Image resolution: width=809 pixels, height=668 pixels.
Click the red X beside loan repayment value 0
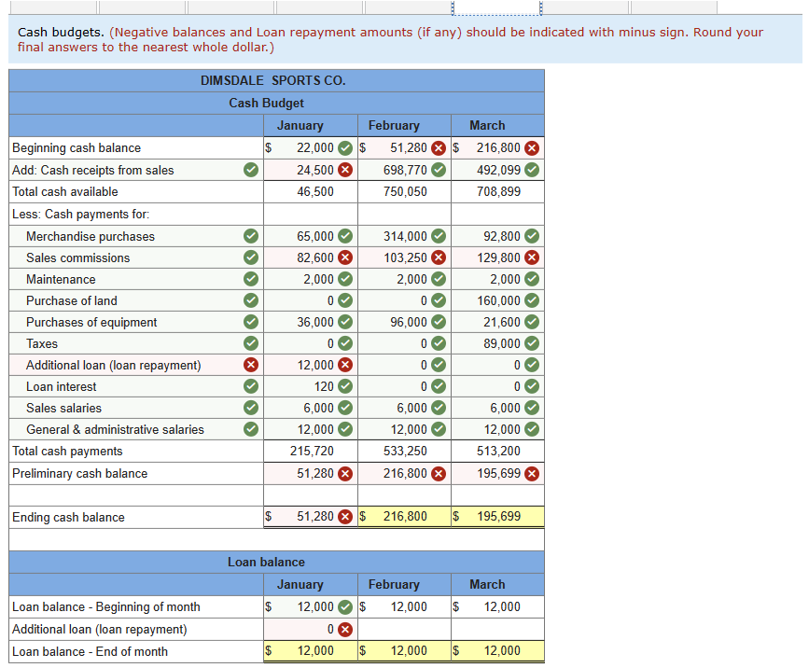(x=345, y=630)
